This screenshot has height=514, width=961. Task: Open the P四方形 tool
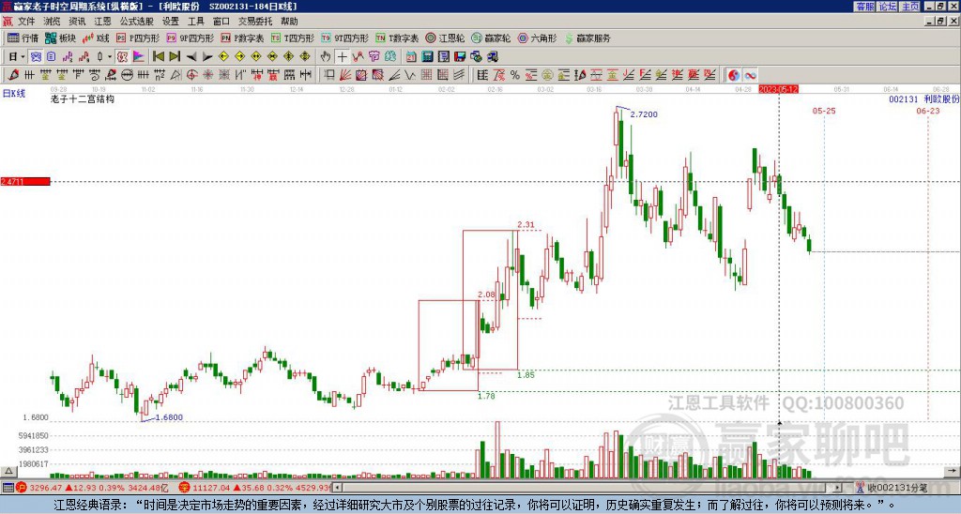click(x=138, y=38)
